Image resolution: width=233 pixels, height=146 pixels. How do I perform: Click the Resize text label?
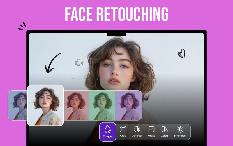tap(151, 136)
